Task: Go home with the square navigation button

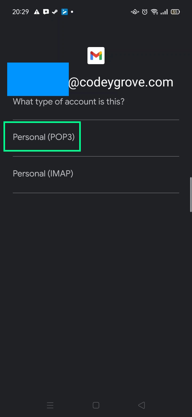Action: click(96, 405)
